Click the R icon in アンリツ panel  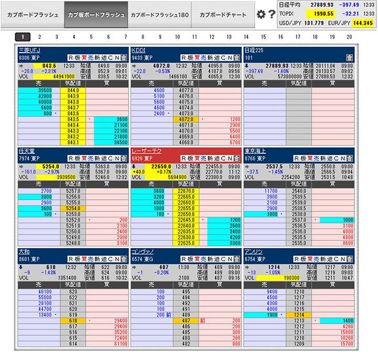(297, 259)
